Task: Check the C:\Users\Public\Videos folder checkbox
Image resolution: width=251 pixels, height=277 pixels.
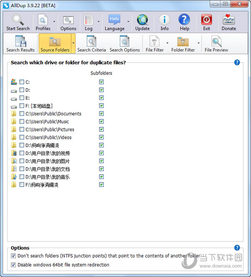Action: coord(22,137)
